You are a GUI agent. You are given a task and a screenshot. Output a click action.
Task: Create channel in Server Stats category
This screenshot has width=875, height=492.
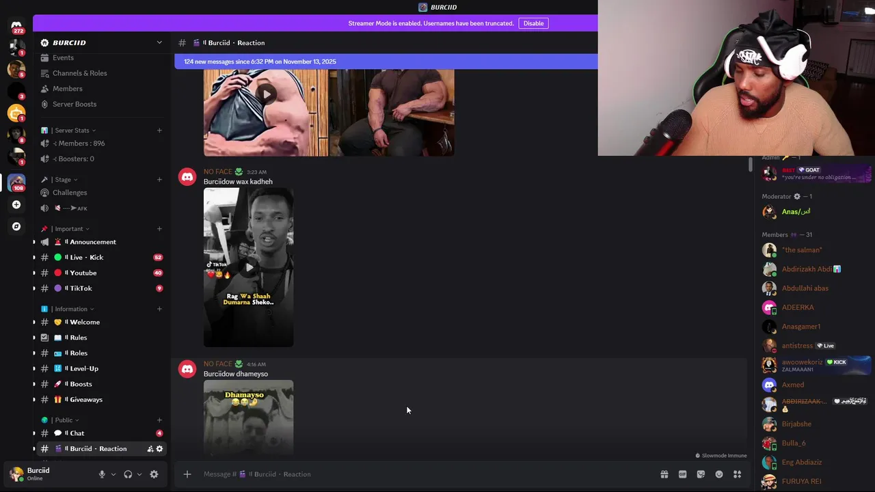pyautogui.click(x=159, y=131)
